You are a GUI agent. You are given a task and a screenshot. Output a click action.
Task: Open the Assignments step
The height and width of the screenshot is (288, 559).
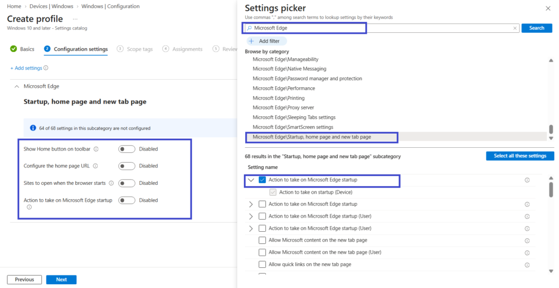click(x=182, y=49)
